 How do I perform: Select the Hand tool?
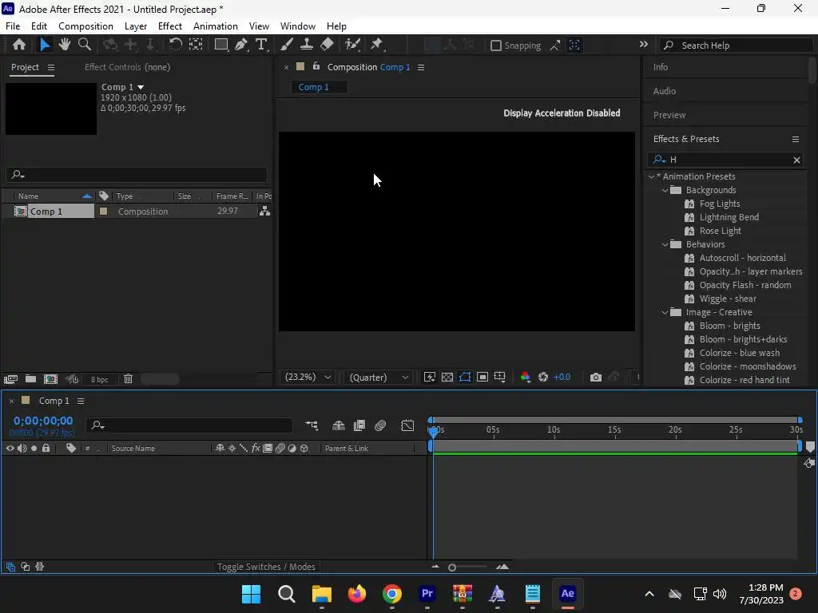point(64,45)
